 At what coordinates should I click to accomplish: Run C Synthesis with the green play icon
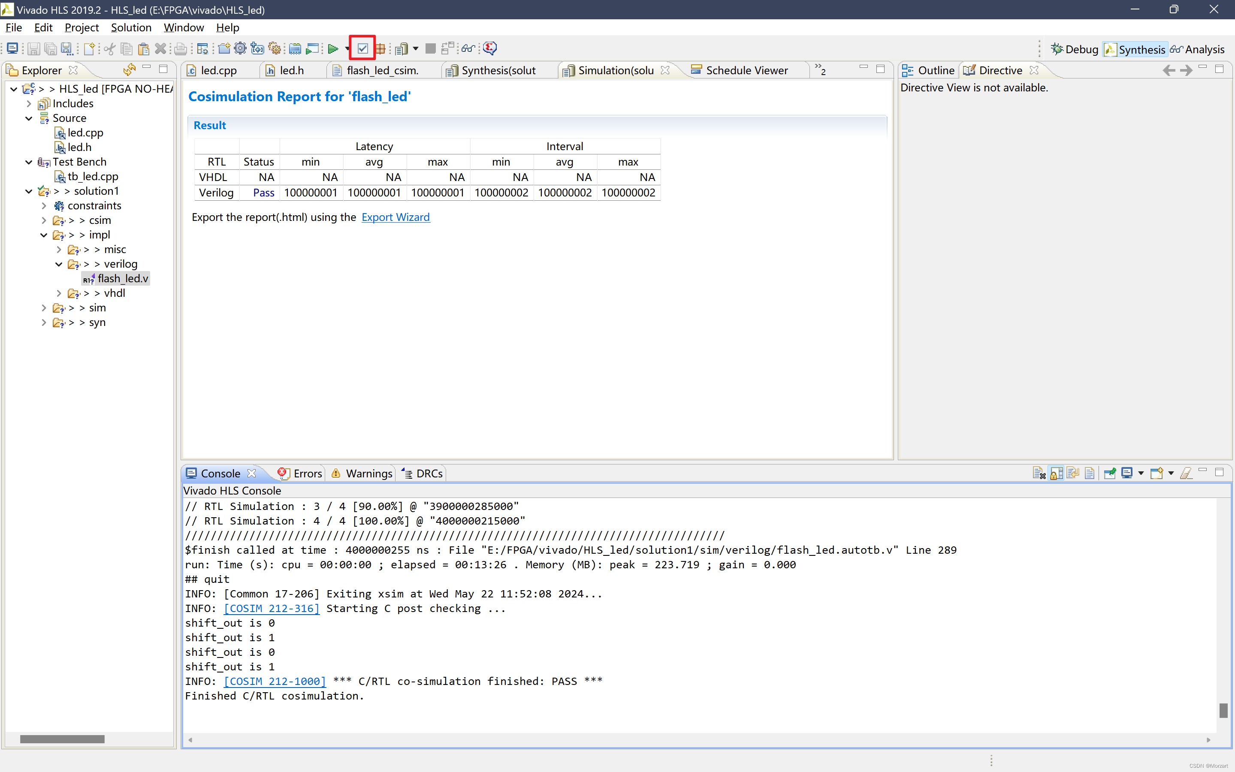[x=333, y=48]
